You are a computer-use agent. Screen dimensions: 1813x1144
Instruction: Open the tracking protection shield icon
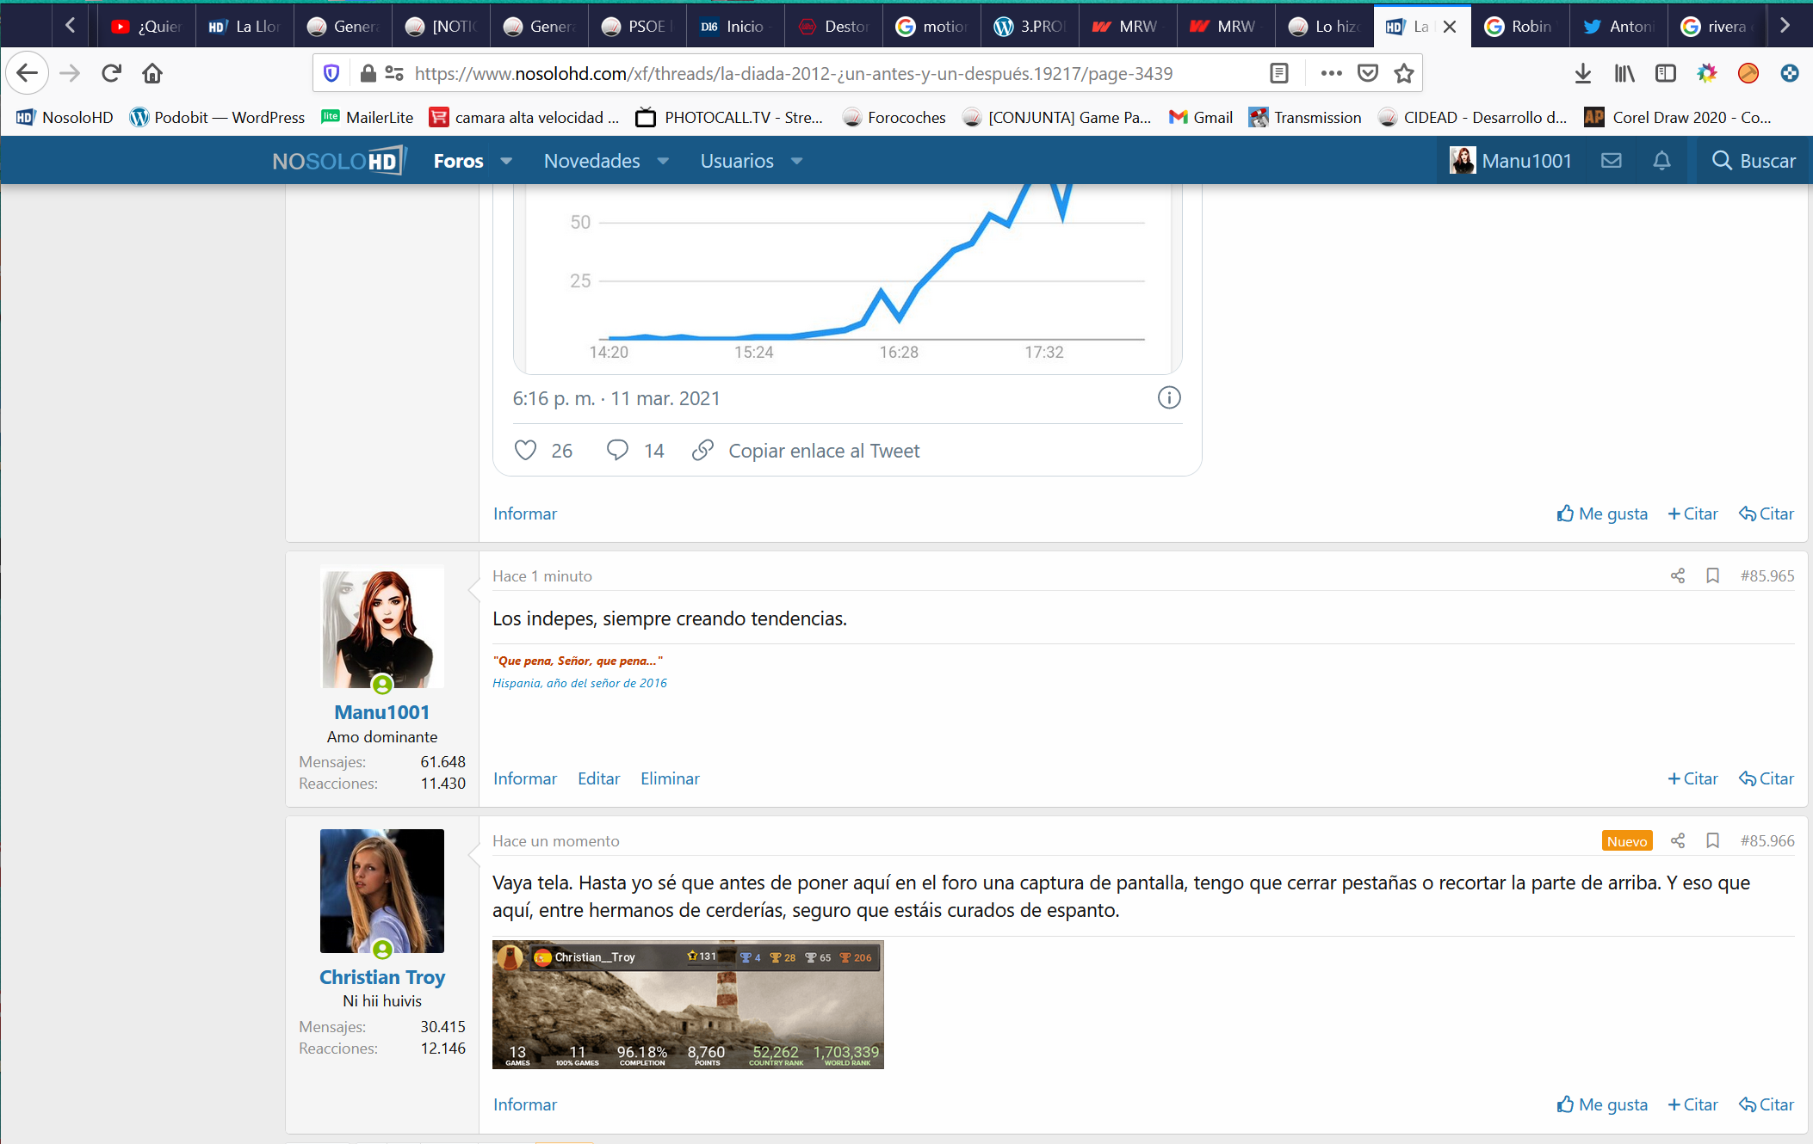pyautogui.click(x=331, y=73)
